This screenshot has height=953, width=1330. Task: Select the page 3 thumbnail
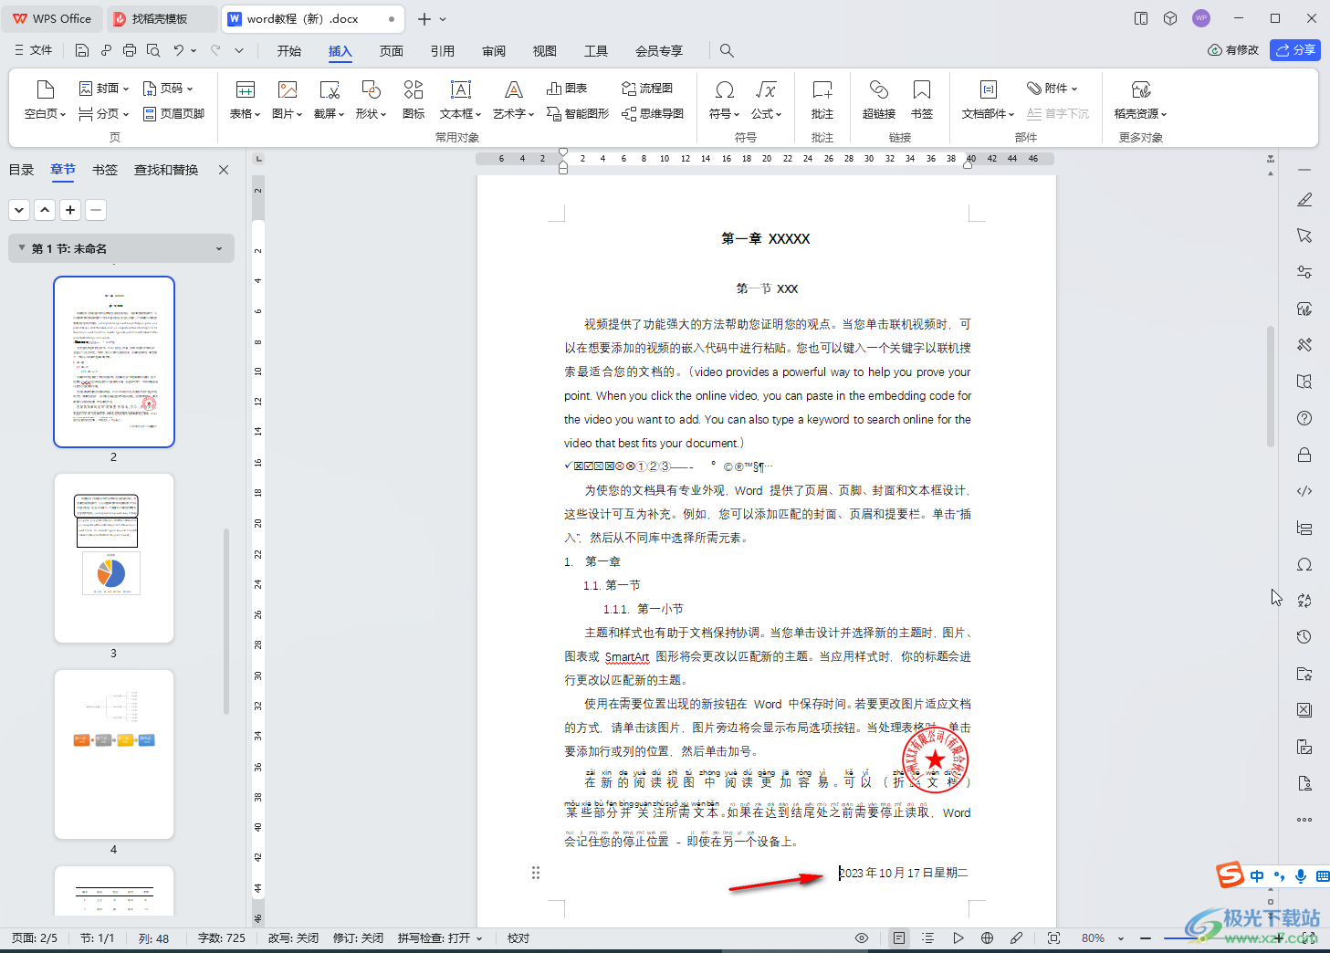(114, 558)
